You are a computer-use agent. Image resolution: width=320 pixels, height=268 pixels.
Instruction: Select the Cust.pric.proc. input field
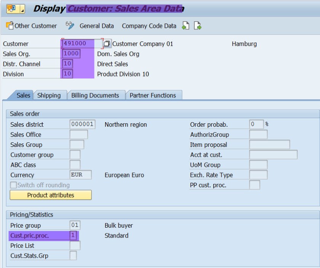pos(74,236)
